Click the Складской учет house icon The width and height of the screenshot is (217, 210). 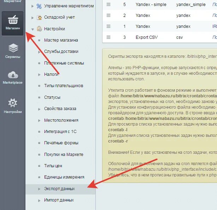point(39,18)
